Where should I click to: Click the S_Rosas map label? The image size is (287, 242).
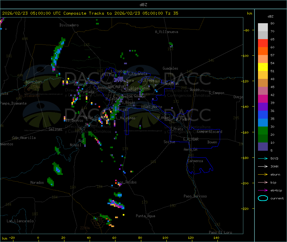click(128, 102)
